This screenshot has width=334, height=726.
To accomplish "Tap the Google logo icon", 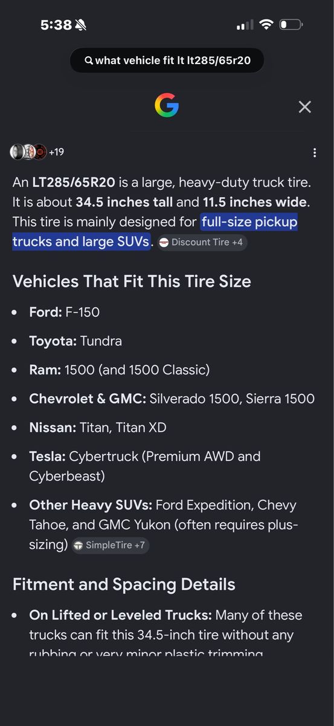I will (x=167, y=105).
